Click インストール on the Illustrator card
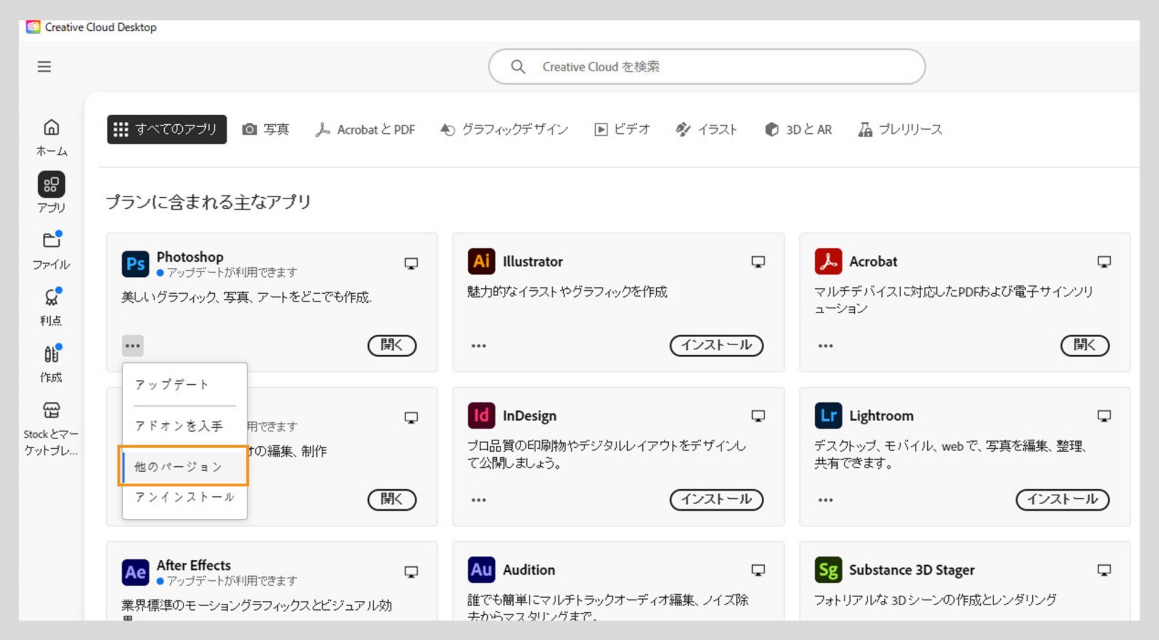The height and width of the screenshot is (640, 1159). pyautogui.click(x=717, y=345)
